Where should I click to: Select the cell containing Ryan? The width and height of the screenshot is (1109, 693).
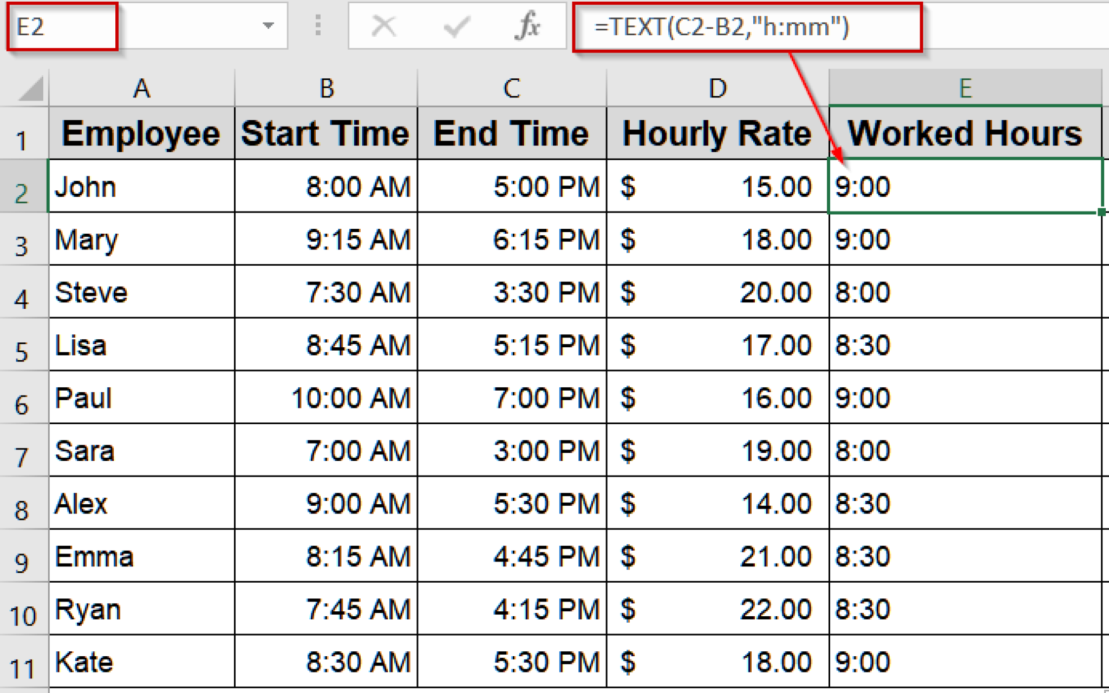tap(141, 609)
